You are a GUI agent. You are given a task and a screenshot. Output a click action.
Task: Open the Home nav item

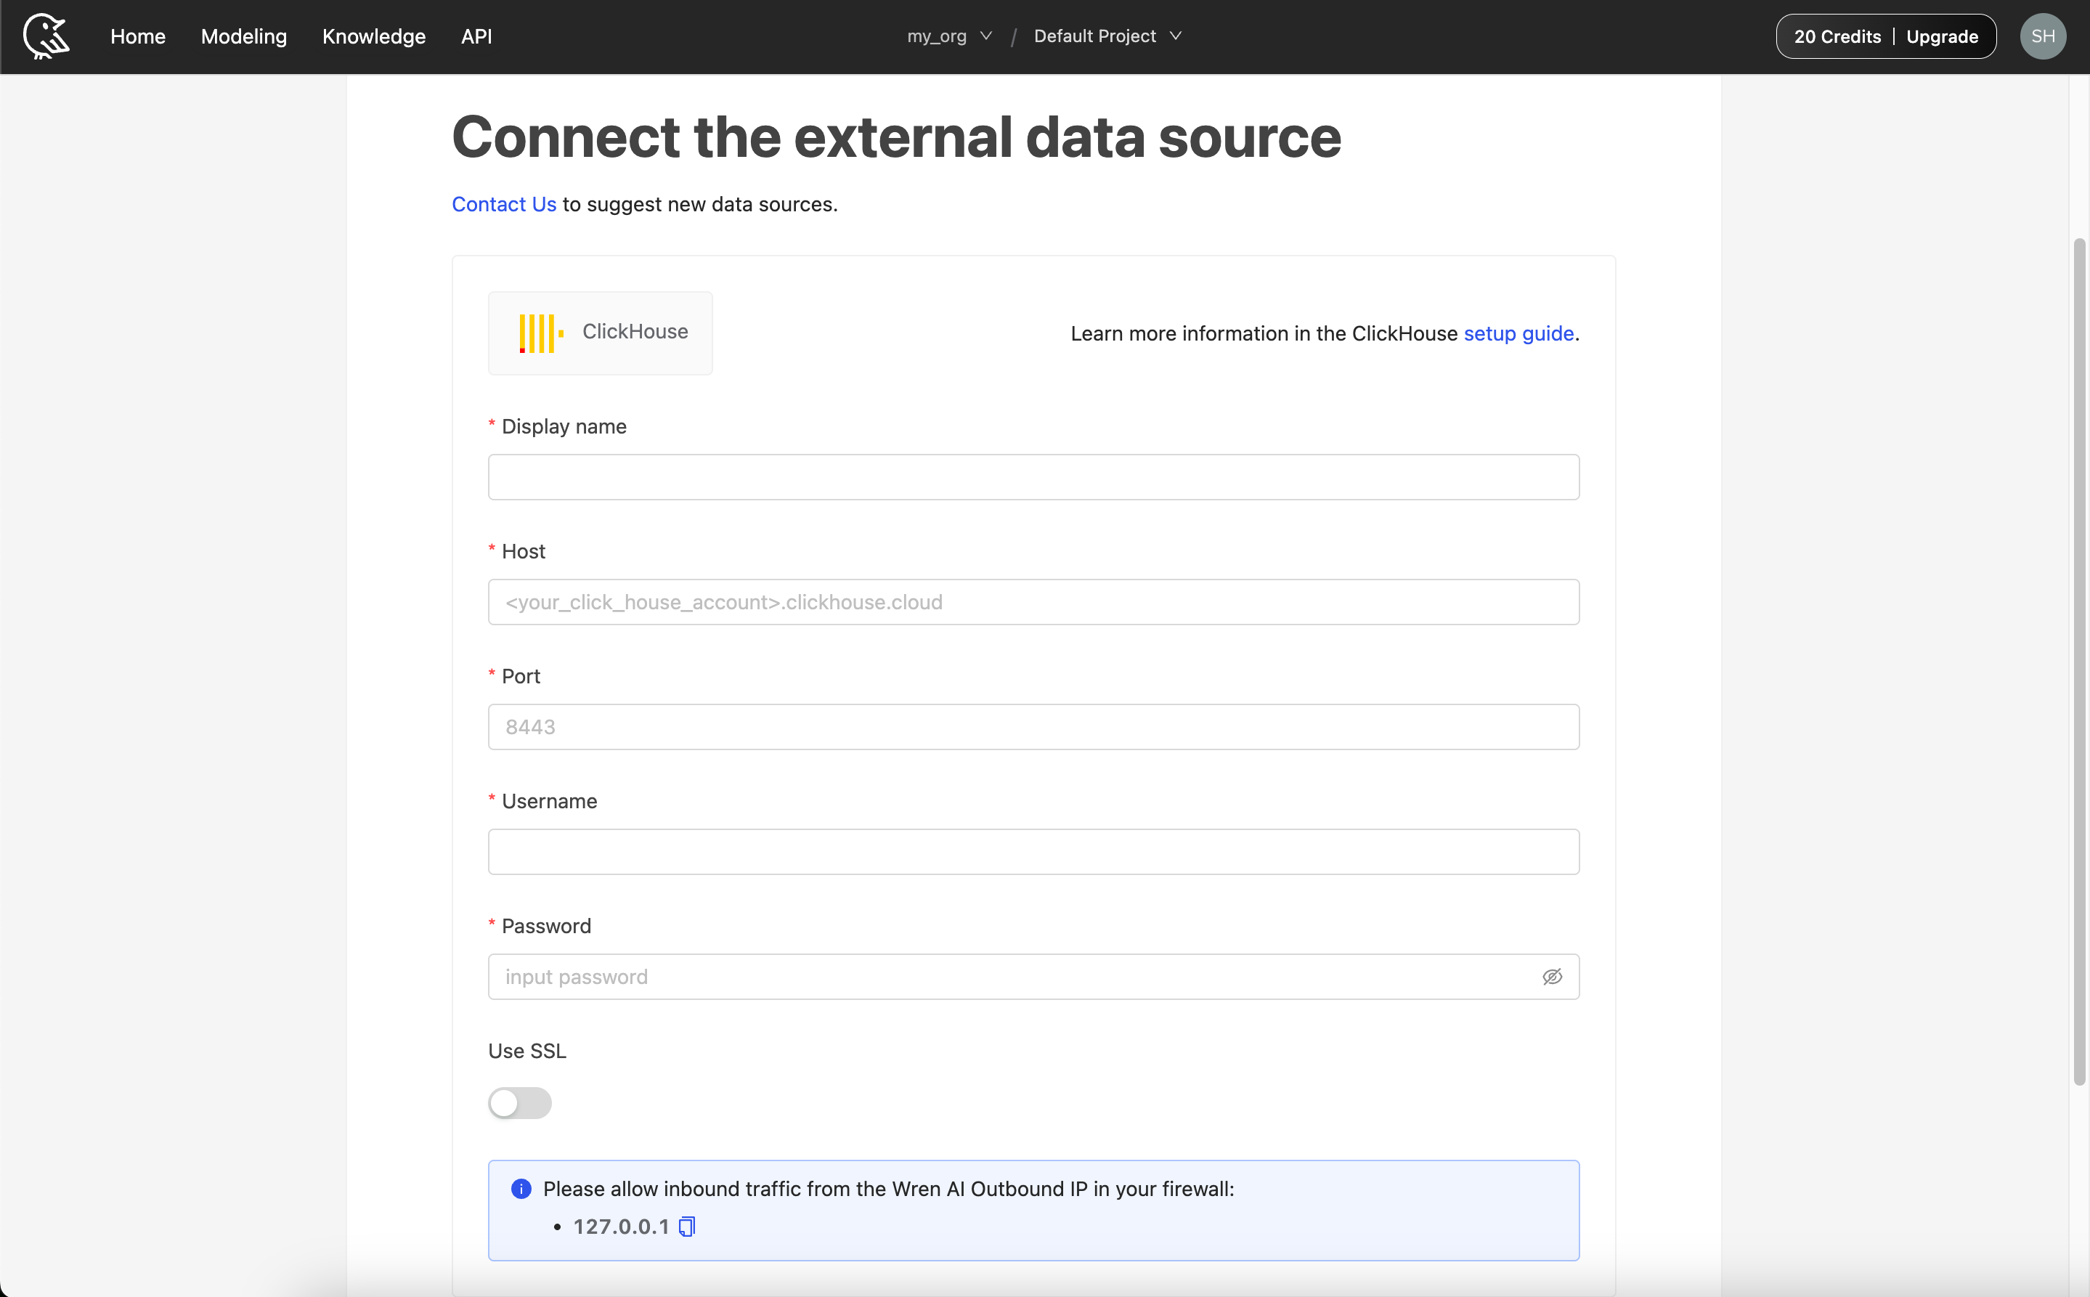pos(137,36)
